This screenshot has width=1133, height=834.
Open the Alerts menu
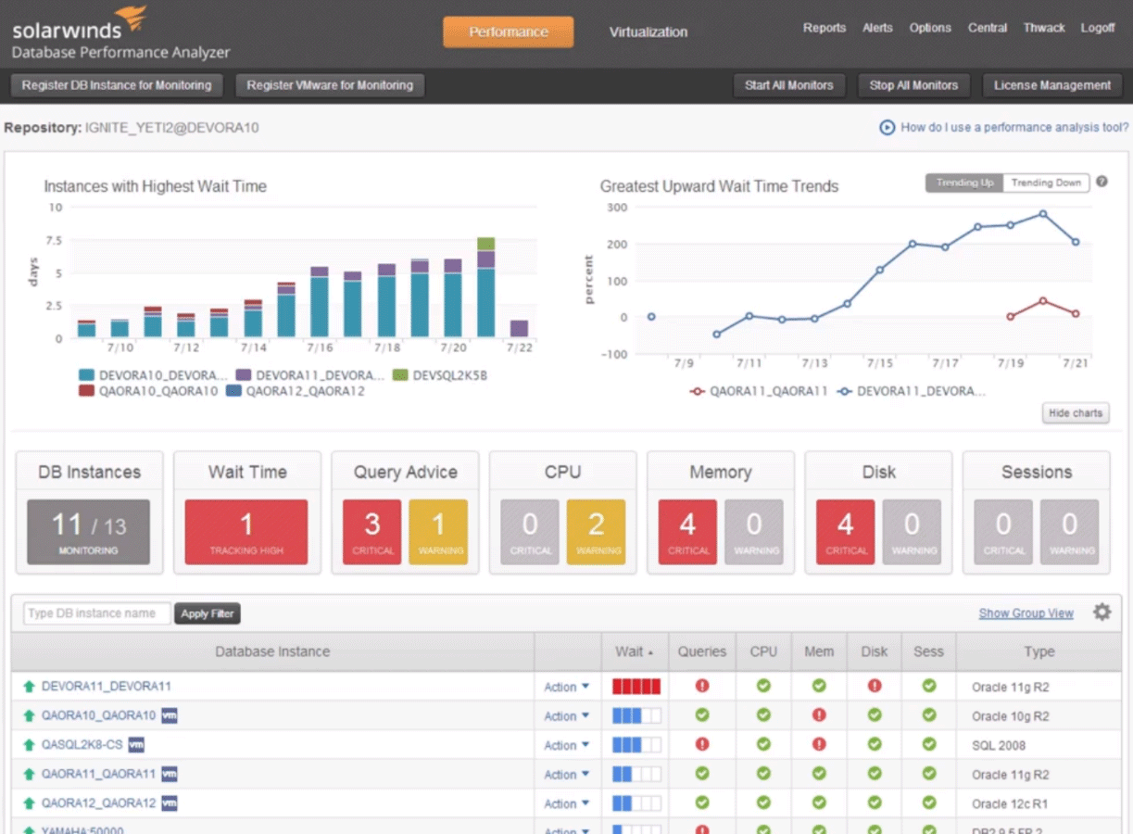877,28
